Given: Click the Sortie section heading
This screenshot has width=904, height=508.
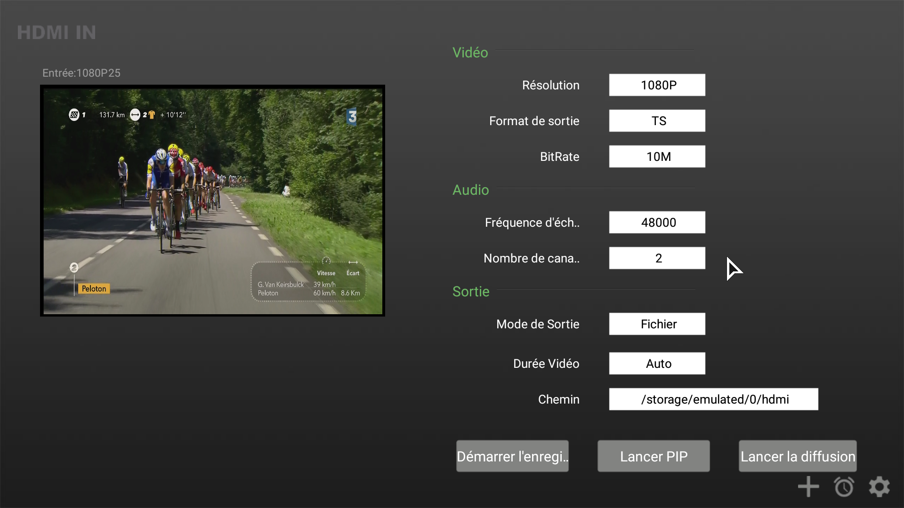Looking at the screenshot, I should tap(471, 292).
